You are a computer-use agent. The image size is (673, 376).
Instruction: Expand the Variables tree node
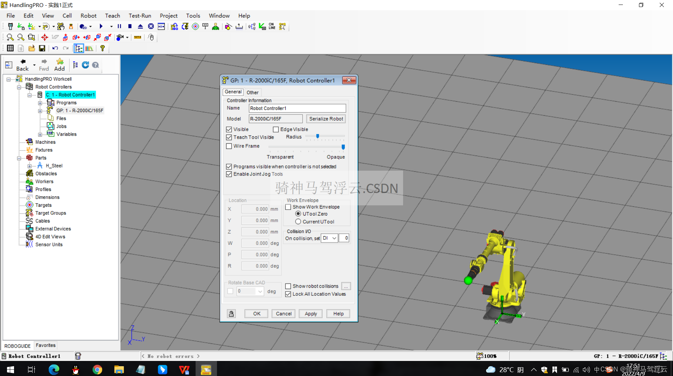pyautogui.click(x=40, y=135)
